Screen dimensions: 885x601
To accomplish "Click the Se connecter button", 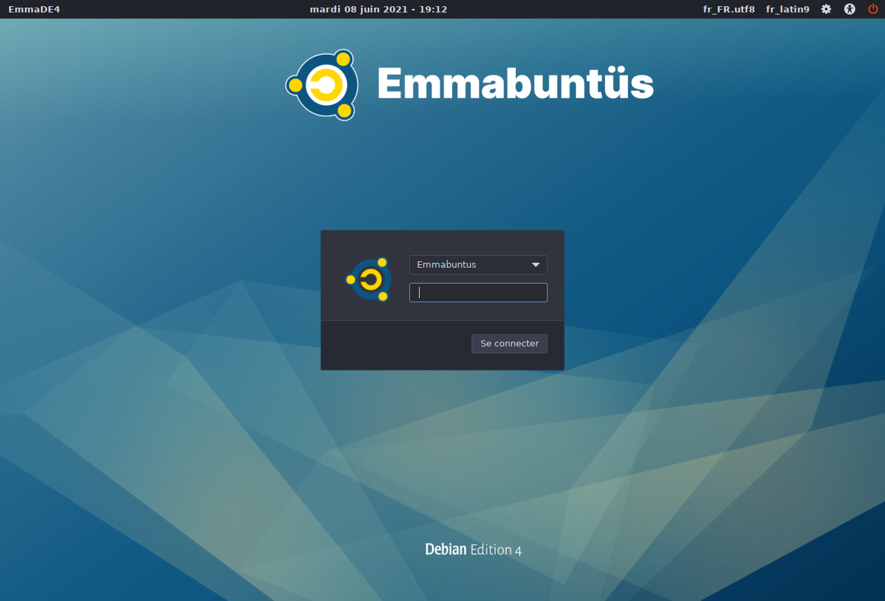I will coord(510,344).
